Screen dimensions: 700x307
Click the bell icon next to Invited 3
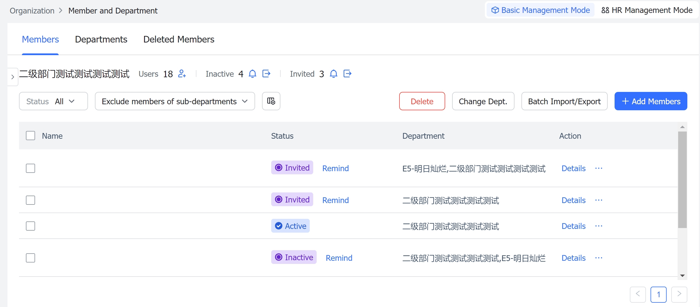(x=334, y=74)
